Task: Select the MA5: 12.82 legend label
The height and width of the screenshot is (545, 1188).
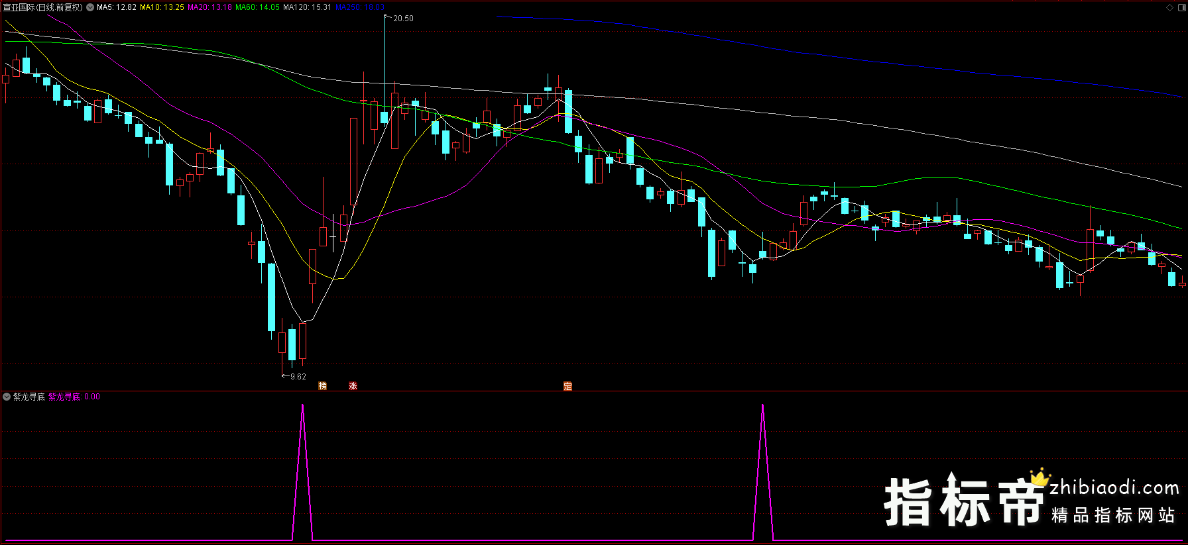Action: tap(117, 7)
